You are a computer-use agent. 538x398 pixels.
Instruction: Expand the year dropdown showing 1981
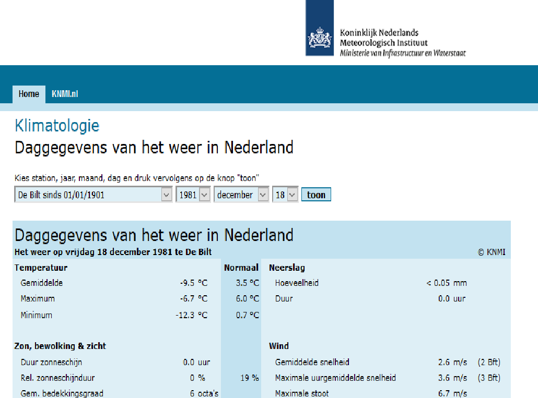[193, 195]
